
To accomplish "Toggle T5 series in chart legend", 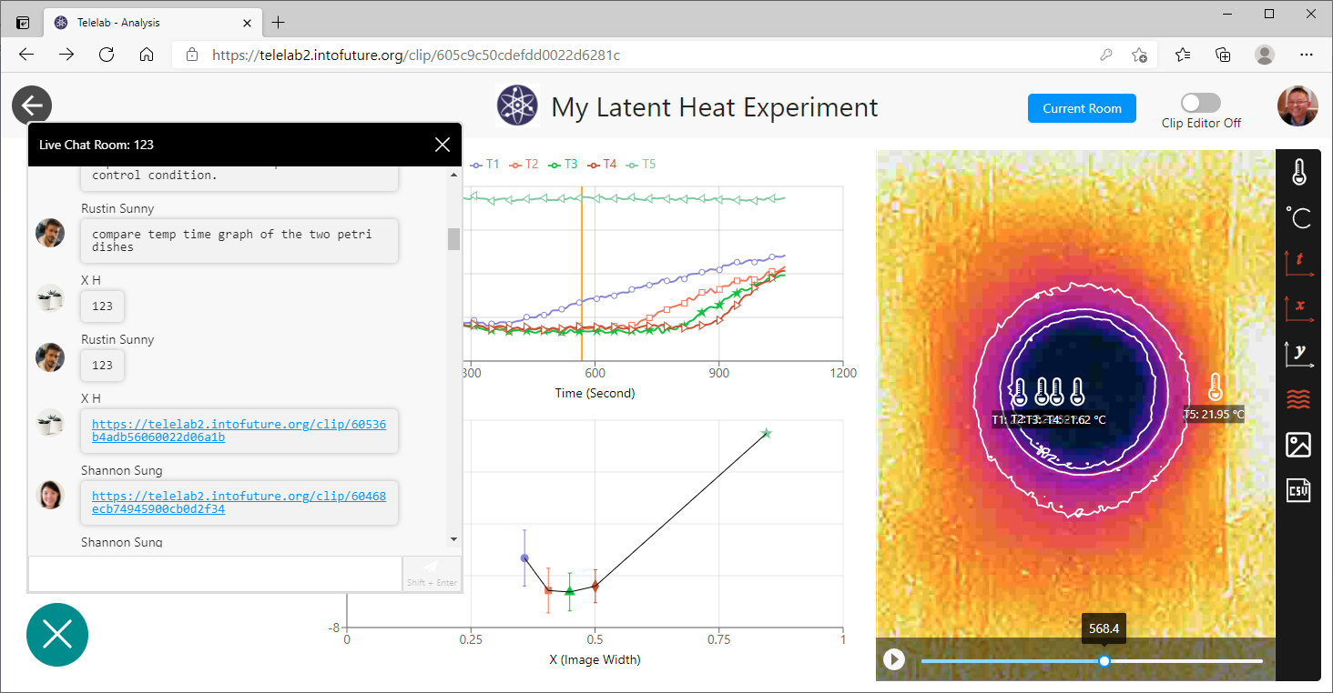I will point(641,165).
